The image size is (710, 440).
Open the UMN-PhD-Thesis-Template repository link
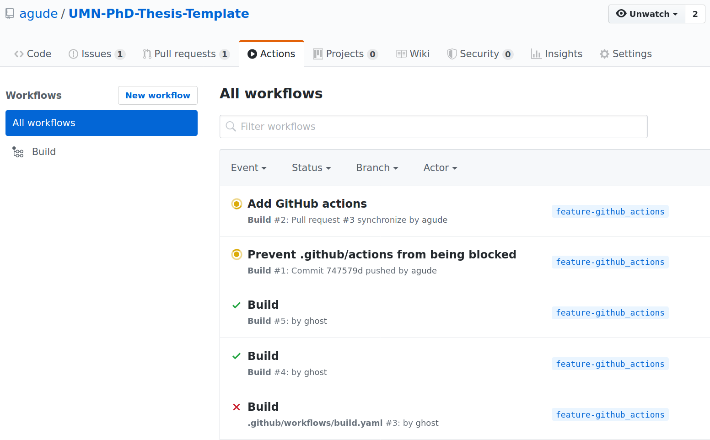tap(159, 14)
